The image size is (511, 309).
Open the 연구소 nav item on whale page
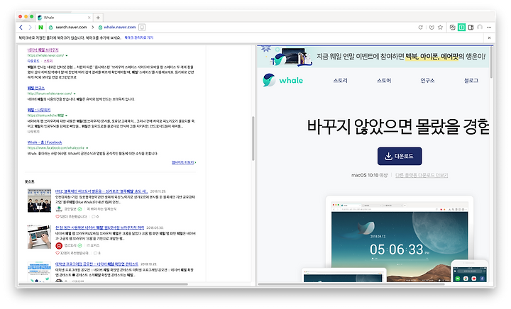coord(427,80)
